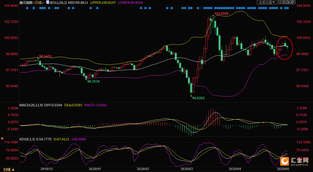Click the chart playback icon with play arrow

point(289,2)
